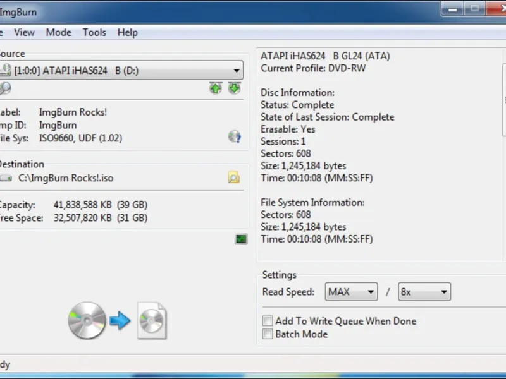Open the 8x read speed dropdown
The width and height of the screenshot is (506, 379).
[424, 292]
